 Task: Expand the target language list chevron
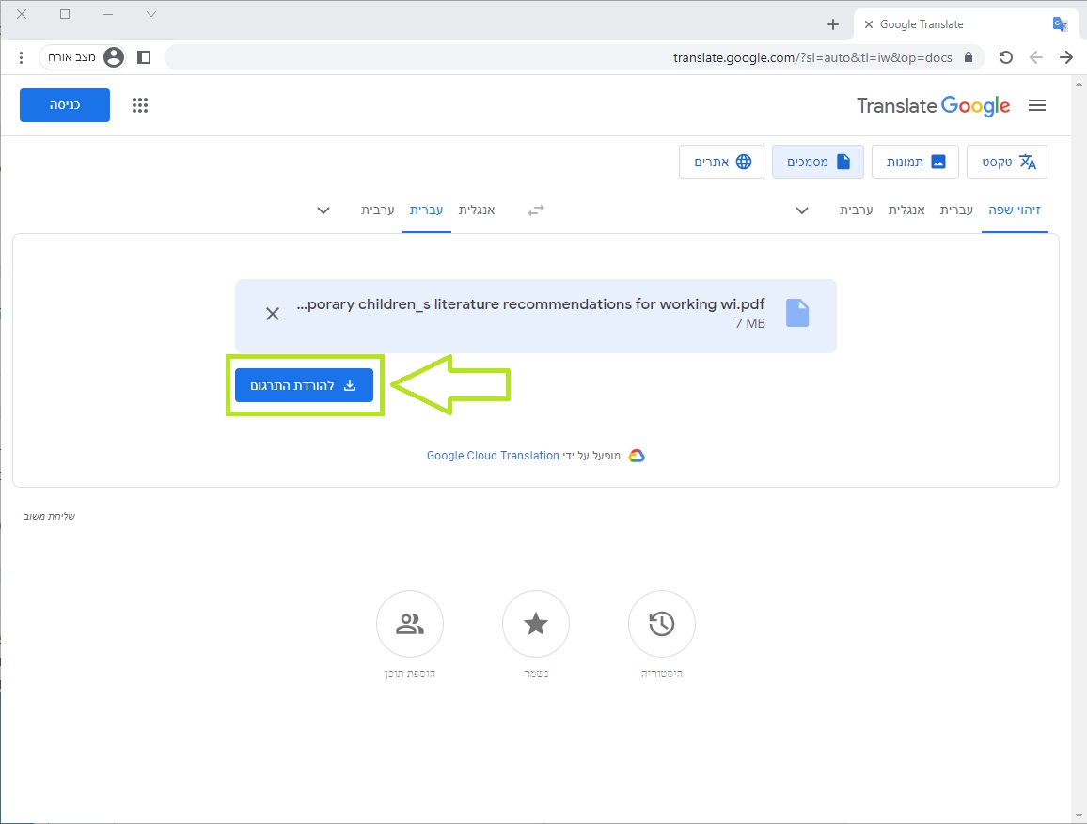pos(323,210)
